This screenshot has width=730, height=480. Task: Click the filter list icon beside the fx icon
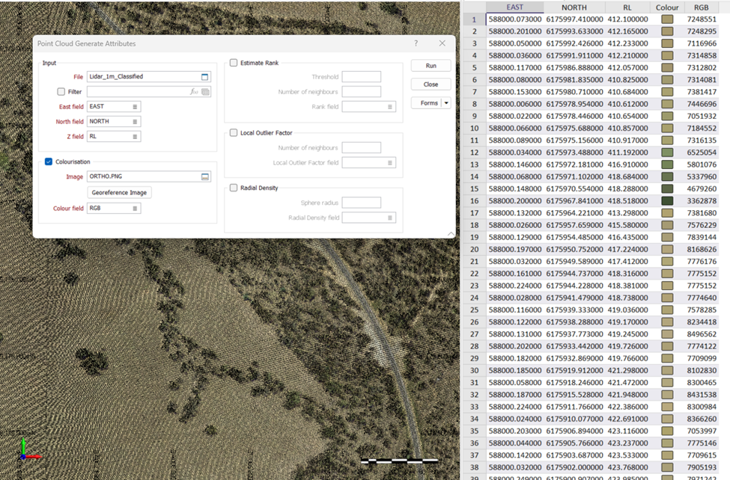(205, 92)
